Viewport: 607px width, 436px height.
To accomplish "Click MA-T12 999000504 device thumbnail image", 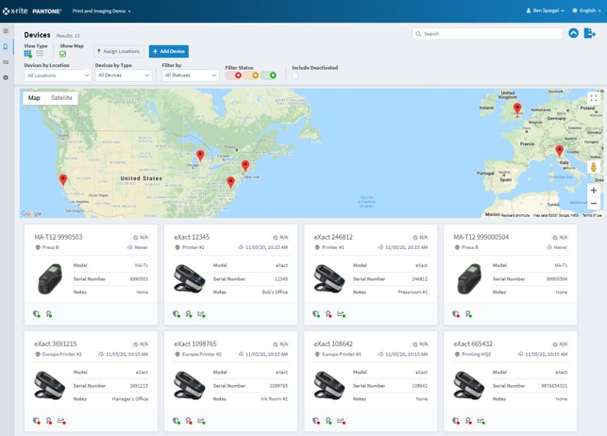I will [469, 278].
